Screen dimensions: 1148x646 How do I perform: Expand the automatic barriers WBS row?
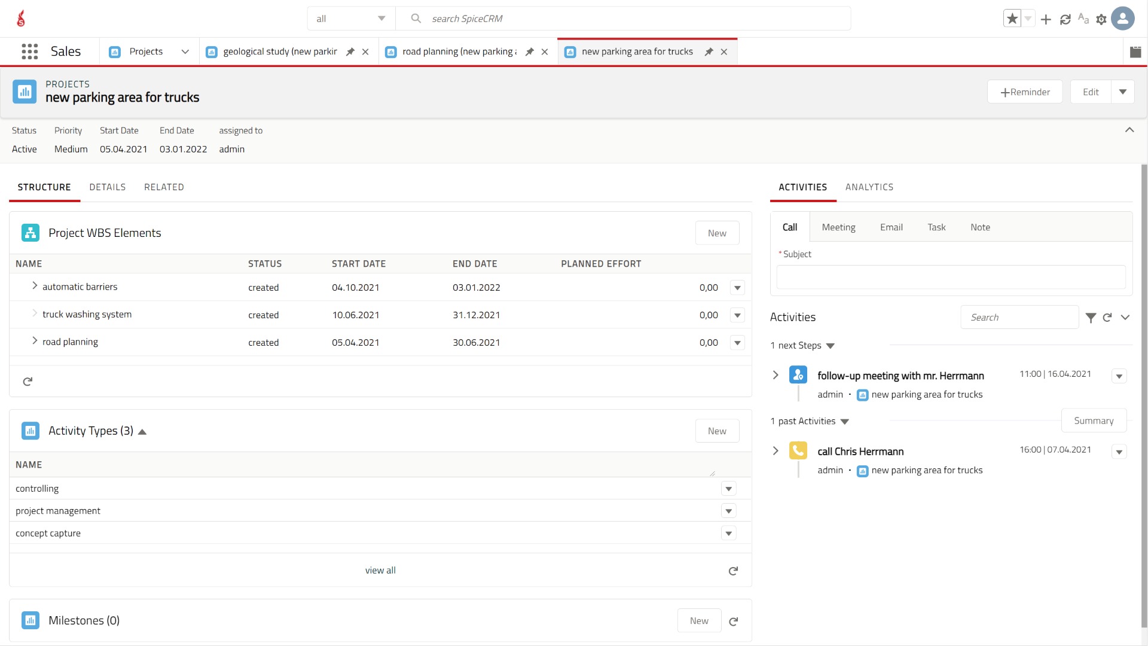pos(35,286)
